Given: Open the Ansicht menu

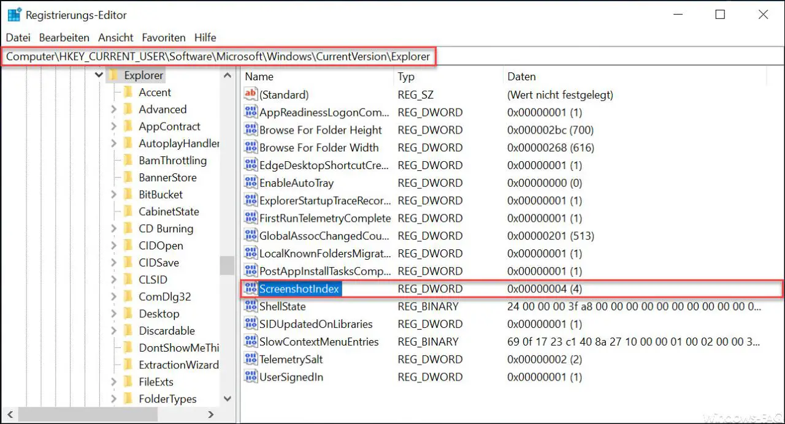Looking at the screenshot, I should pyautogui.click(x=115, y=37).
